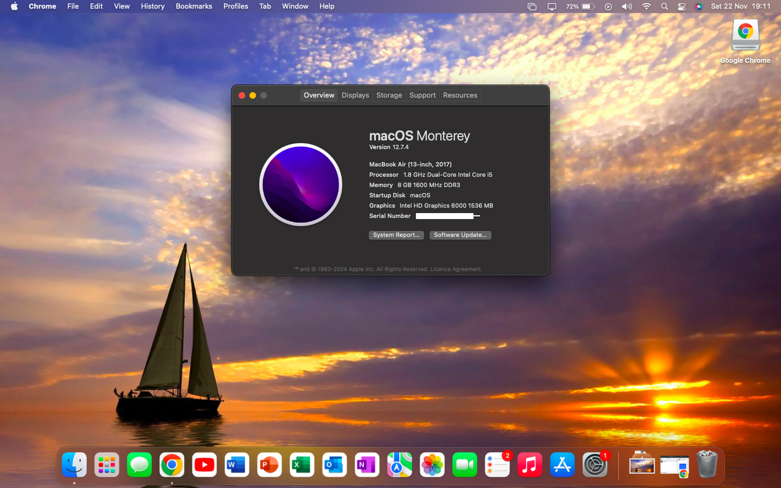
Task: Open the Music app in Dock
Action: pos(530,465)
